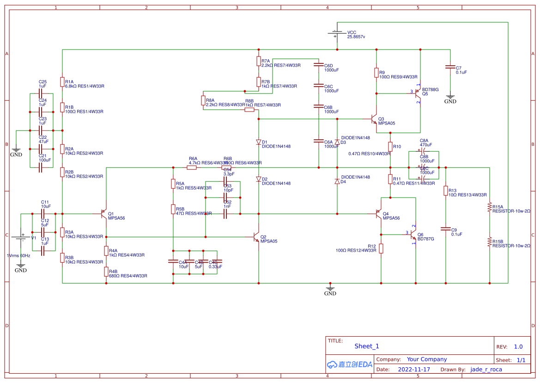Select the date 2022-11-17 field
This screenshot has height=383, width=540.
[x=414, y=369]
